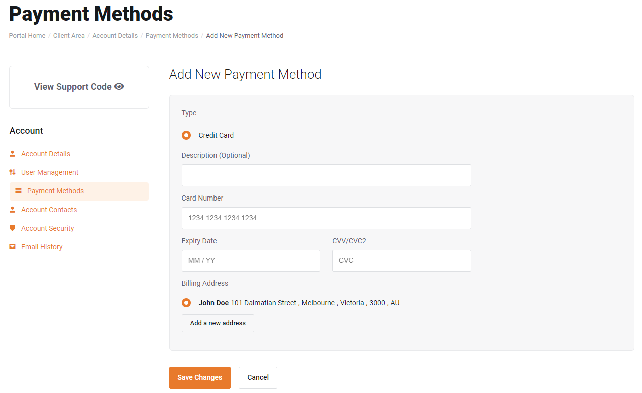Viewport: 642px width, 393px height.
Task: Go to Account Security page
Action: [x=47, y=228]
